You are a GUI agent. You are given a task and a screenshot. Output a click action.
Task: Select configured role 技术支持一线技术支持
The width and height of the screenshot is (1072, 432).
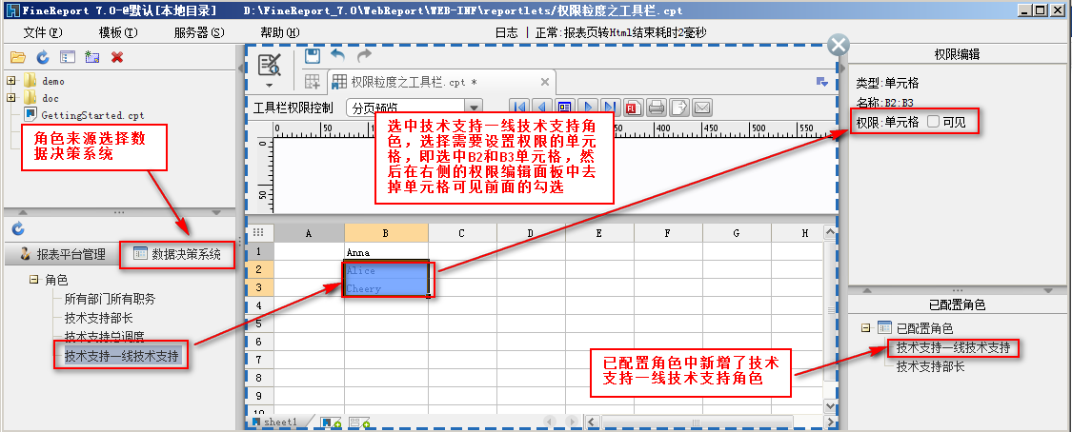952,347
